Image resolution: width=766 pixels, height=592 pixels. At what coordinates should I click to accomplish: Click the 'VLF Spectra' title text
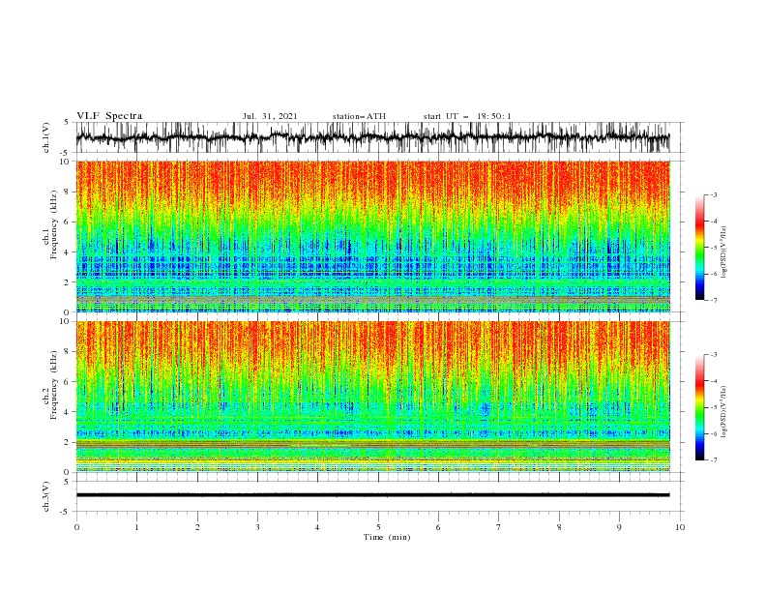click(109, 116)
